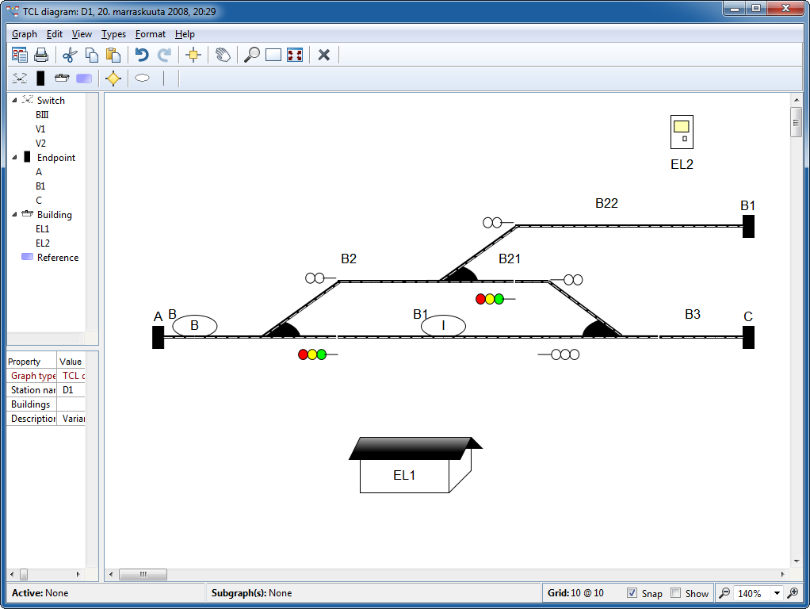Disable the Snap checkbox
The height and width of the screenshot is (609, 810).
632,593
